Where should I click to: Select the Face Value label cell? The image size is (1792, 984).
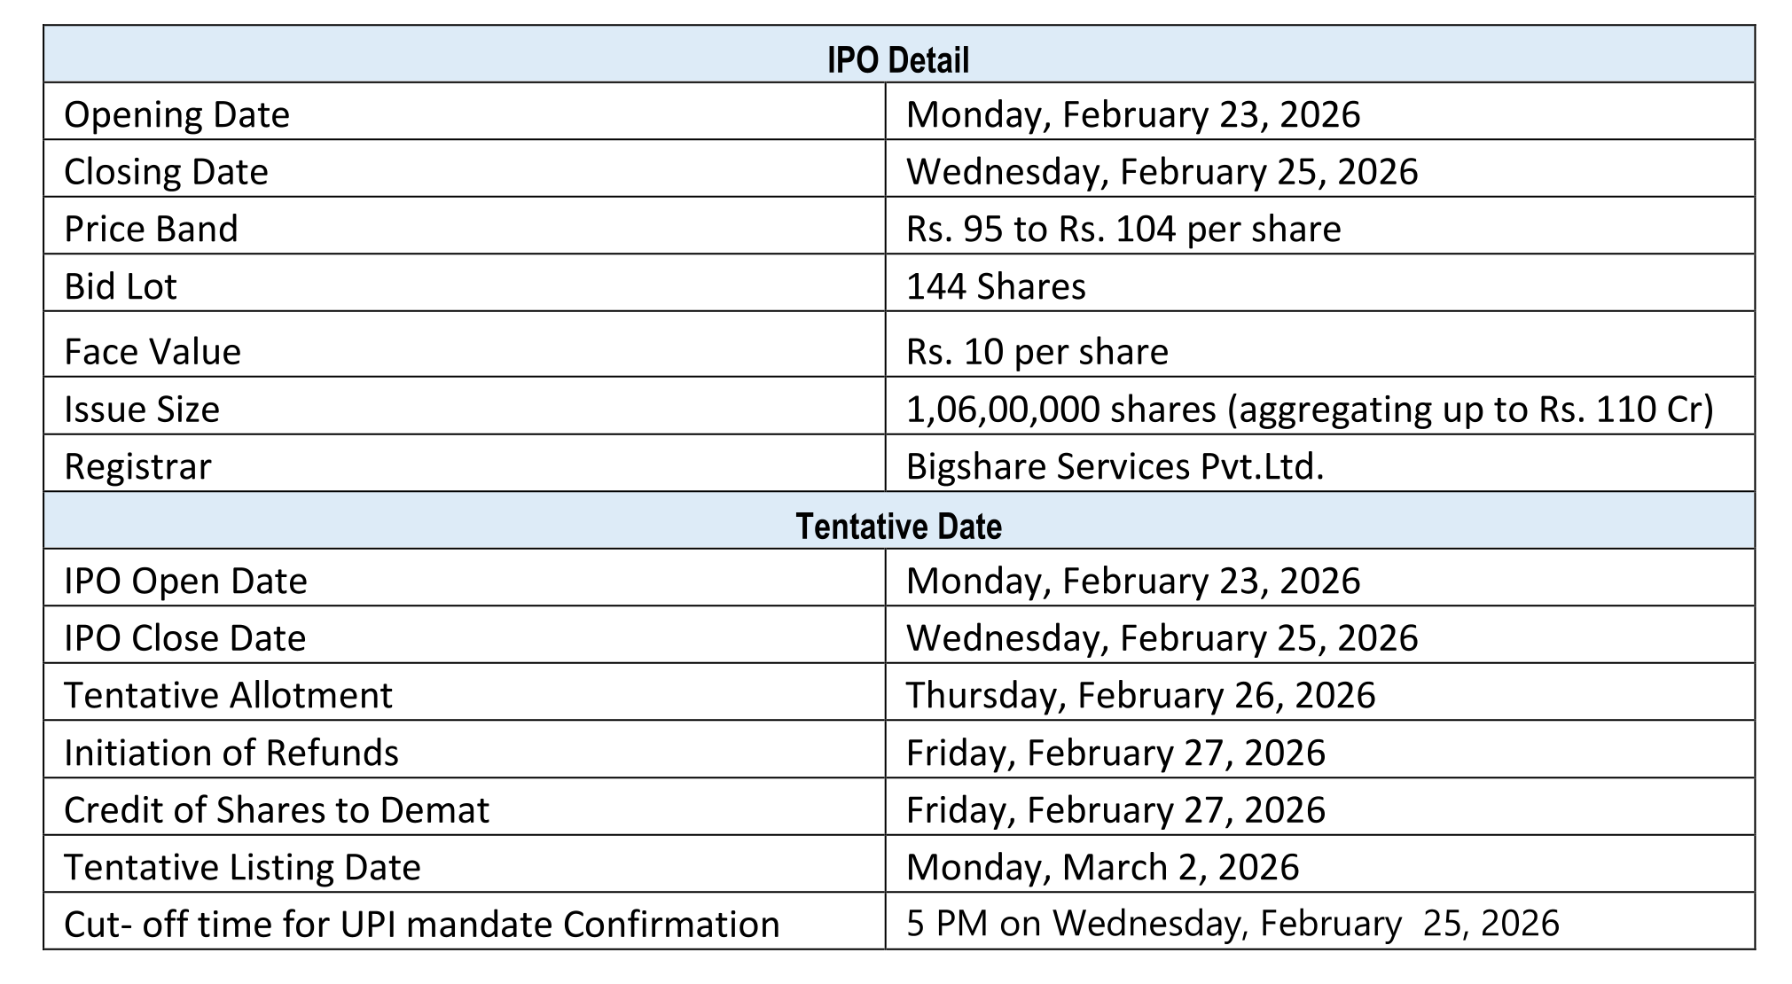point(153,351)
